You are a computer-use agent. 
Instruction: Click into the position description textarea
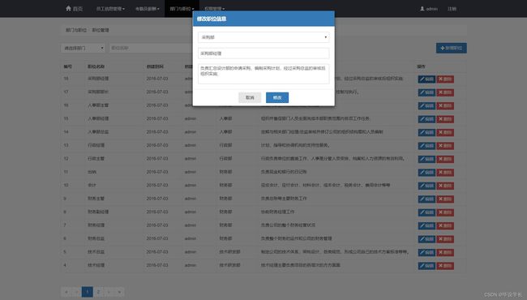tap(263, 74)
